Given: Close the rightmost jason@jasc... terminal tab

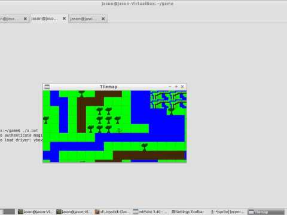Looking at the screenshot, I should [103, 19].
